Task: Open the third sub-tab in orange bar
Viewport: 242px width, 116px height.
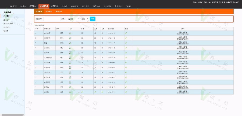Action: click(x=59, y=12)
